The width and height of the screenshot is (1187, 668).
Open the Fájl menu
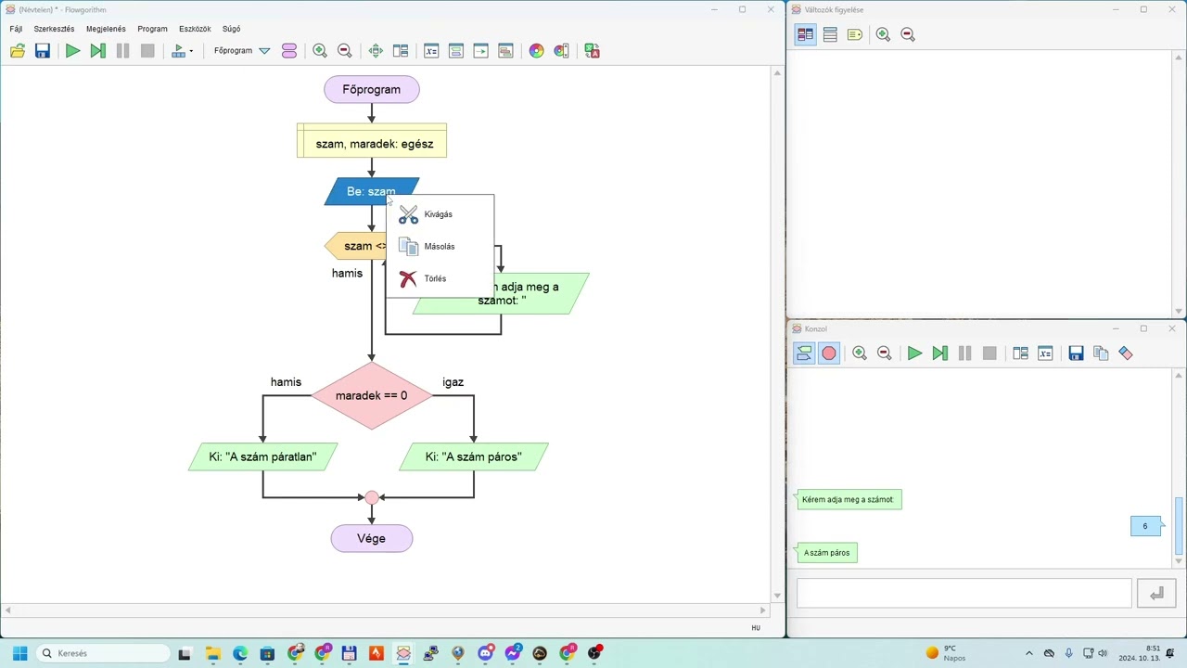point(16,29)
